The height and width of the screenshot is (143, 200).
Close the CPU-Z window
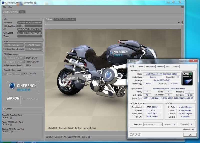point(193,61)
